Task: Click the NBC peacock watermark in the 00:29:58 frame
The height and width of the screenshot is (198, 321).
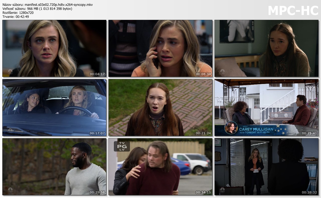Action: coord(10,190)
